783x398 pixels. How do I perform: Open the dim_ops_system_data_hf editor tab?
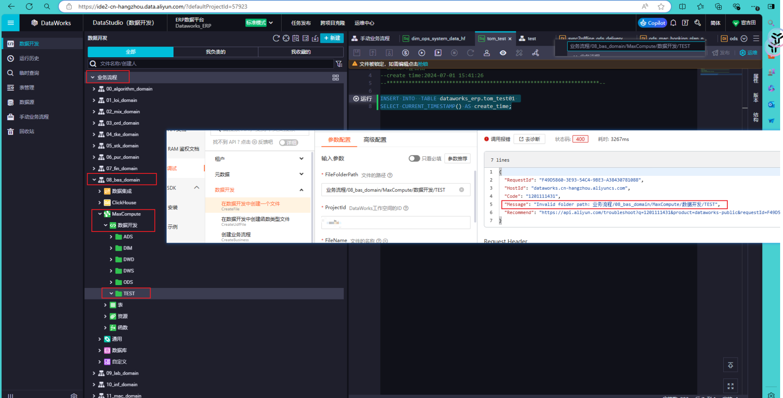click(x=434, y=38)
